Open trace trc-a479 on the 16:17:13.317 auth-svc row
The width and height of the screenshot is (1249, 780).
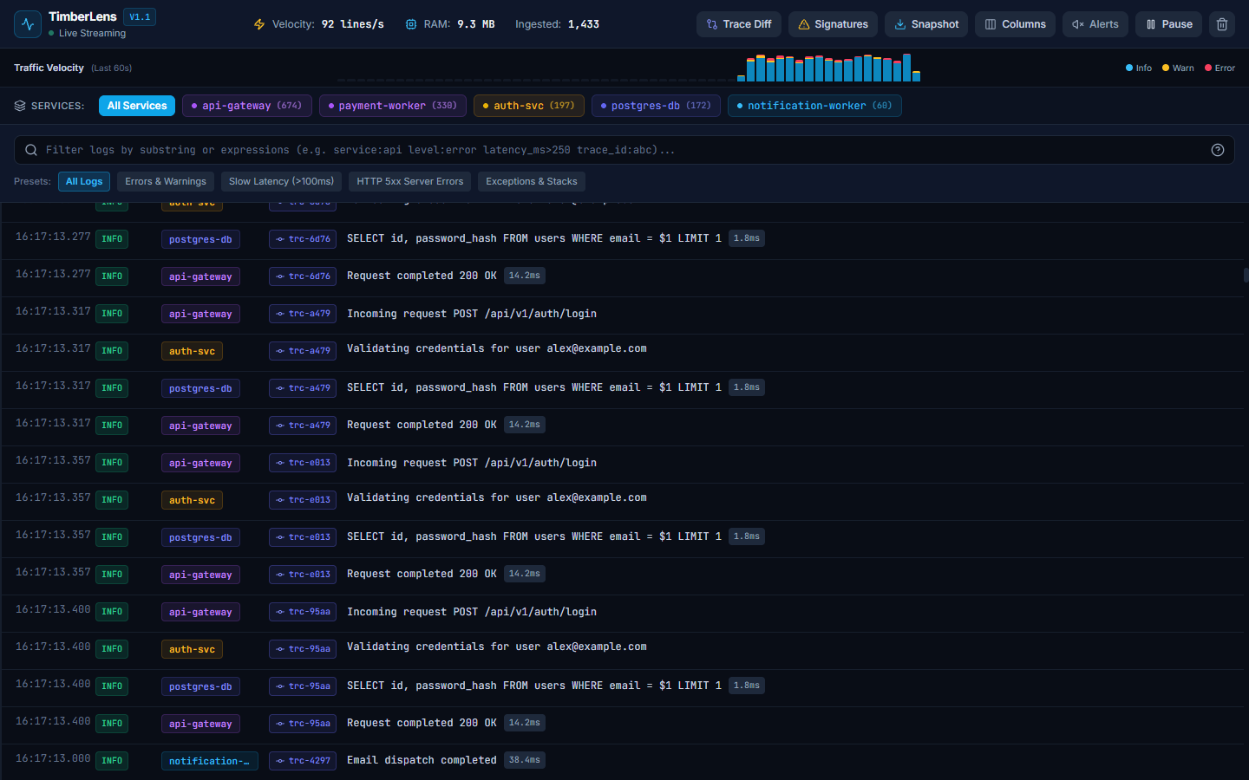303,351
